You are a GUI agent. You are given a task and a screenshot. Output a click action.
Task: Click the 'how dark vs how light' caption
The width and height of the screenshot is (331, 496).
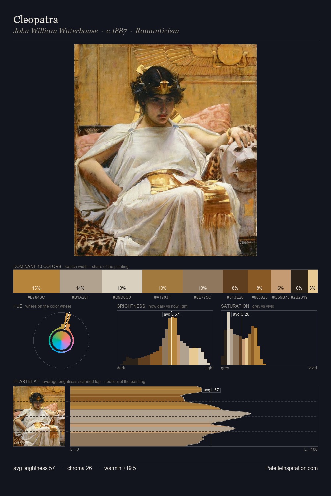pyautogui.click(x=168, y=306)
